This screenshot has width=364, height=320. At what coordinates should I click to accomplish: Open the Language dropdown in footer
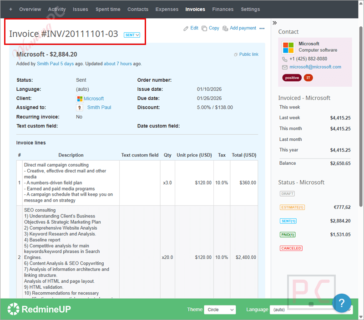[311, 310]
